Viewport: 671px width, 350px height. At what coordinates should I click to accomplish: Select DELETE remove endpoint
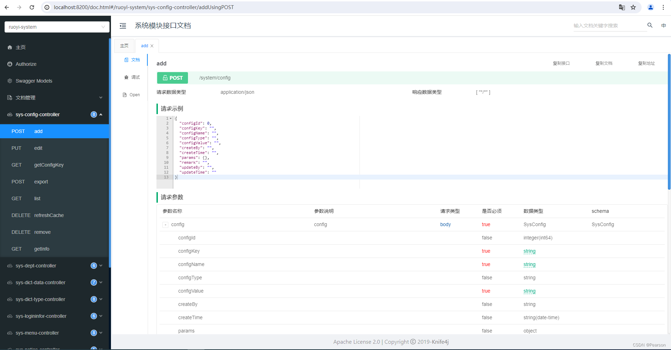pyautogui.click(x=55, y=232)
